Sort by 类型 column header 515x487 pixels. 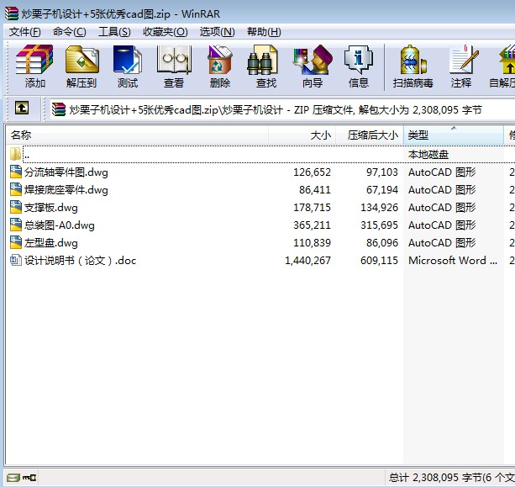[x=454, y=135]
